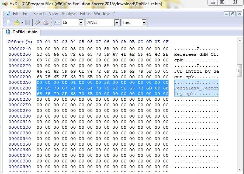Click column header 08
The image size is (244, 174).
(x=107, y=42)
